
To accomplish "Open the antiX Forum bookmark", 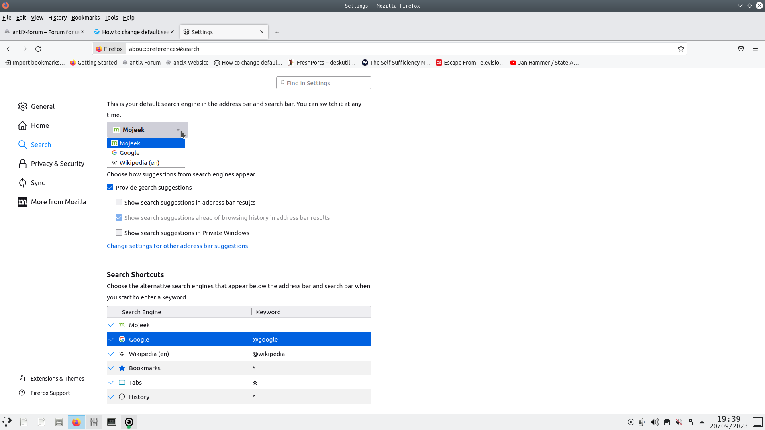I will [x=141, y=63].
